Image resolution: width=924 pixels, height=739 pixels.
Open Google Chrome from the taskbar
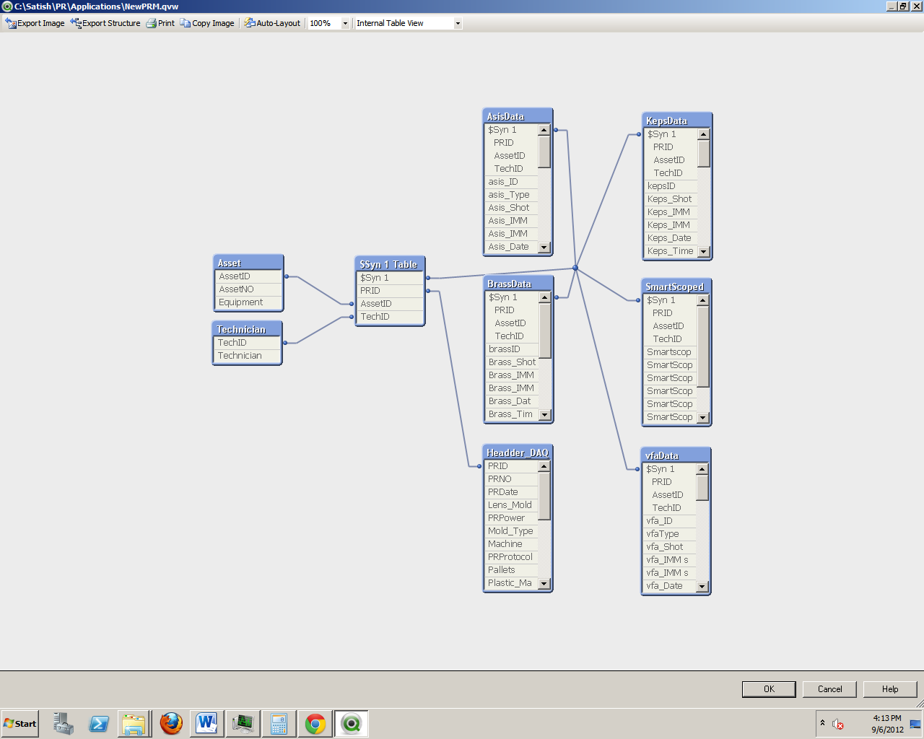(x=315, y=723)
